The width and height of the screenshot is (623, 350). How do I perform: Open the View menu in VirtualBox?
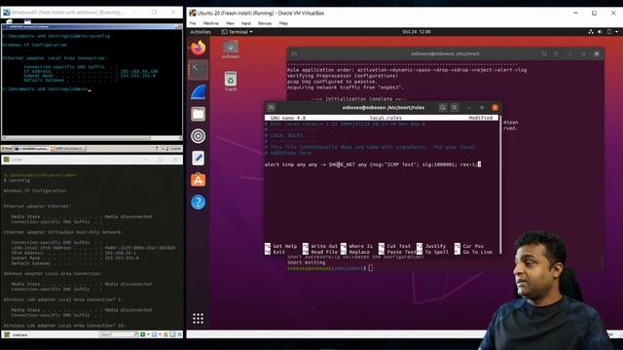tap(230, 23)
